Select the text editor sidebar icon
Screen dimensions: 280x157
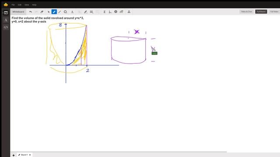[x=6, y=20]
